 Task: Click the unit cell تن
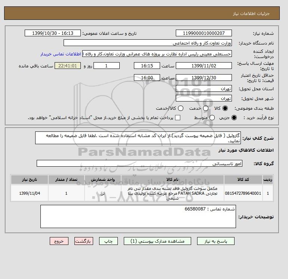pos(103,193)
